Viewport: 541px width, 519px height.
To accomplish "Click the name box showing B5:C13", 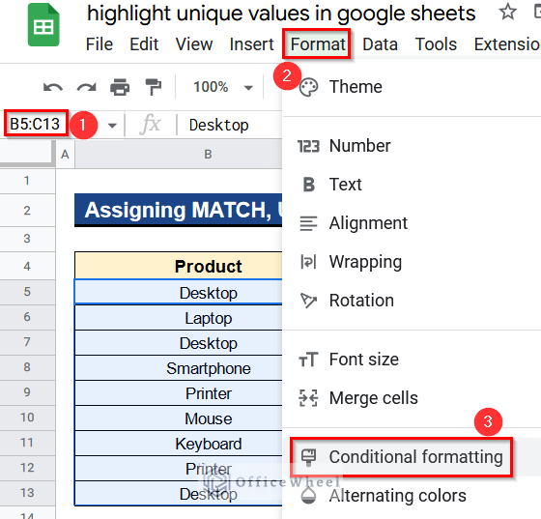I will point(35,124).
